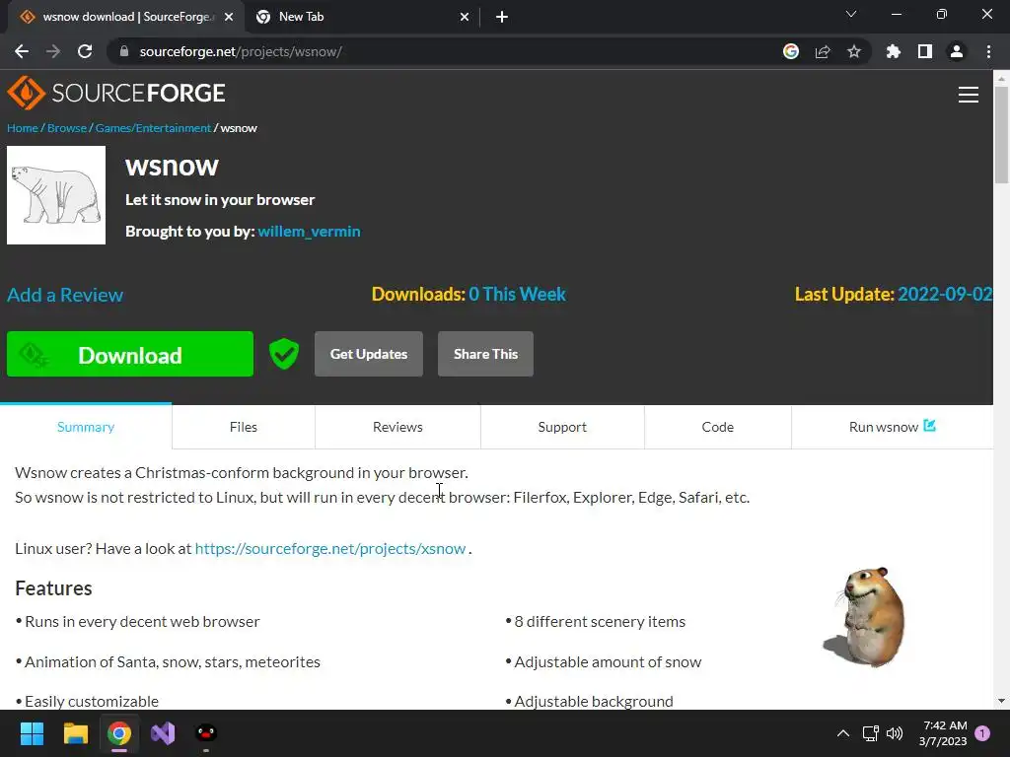The width and height of the screenshot is (1010, 757).
Task: Click the scrollbar down arrow
Action: click(x=1001, y=701)
